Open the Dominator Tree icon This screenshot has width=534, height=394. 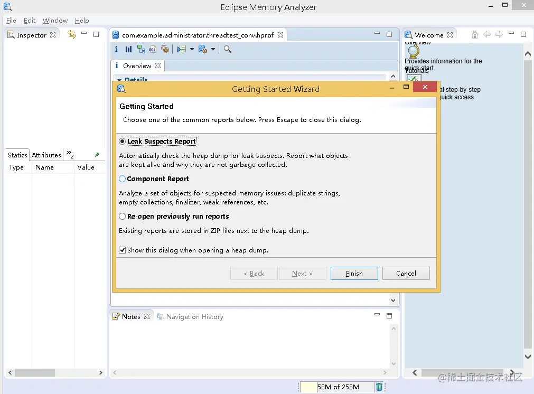tap(140, 49)
